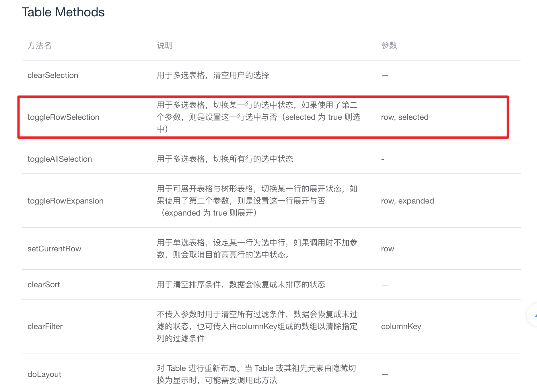Select the setCurrentRow method name
This screenshot has width=537, height=391.
pyautogui.click(x=55, y=249)
